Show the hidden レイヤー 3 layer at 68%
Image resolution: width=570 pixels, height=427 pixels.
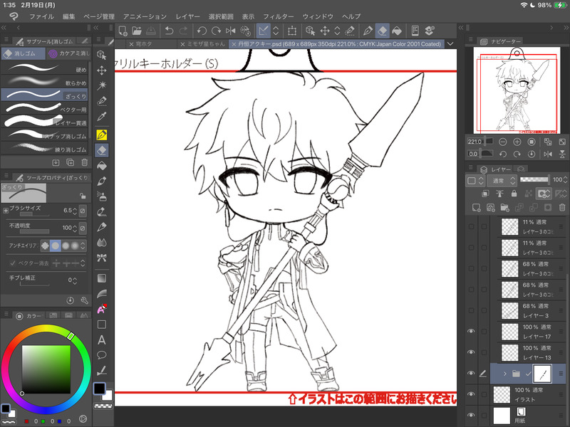pos(471,310)
